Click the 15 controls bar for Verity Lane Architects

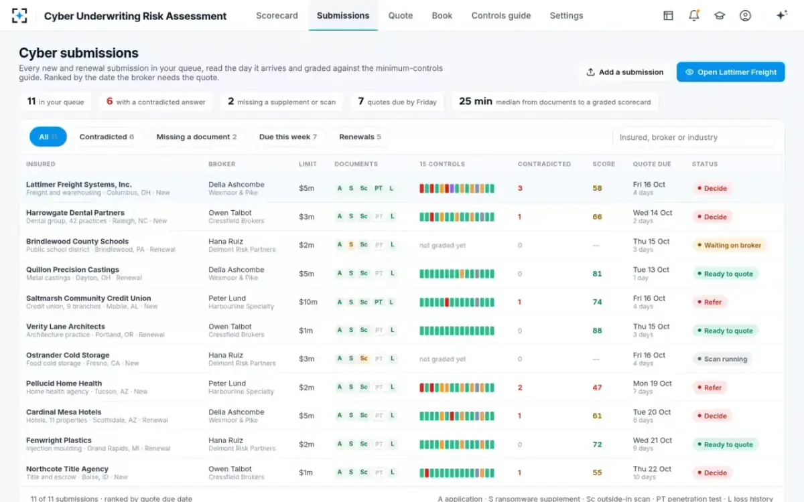pyautogui.click(x=457, y=331)
